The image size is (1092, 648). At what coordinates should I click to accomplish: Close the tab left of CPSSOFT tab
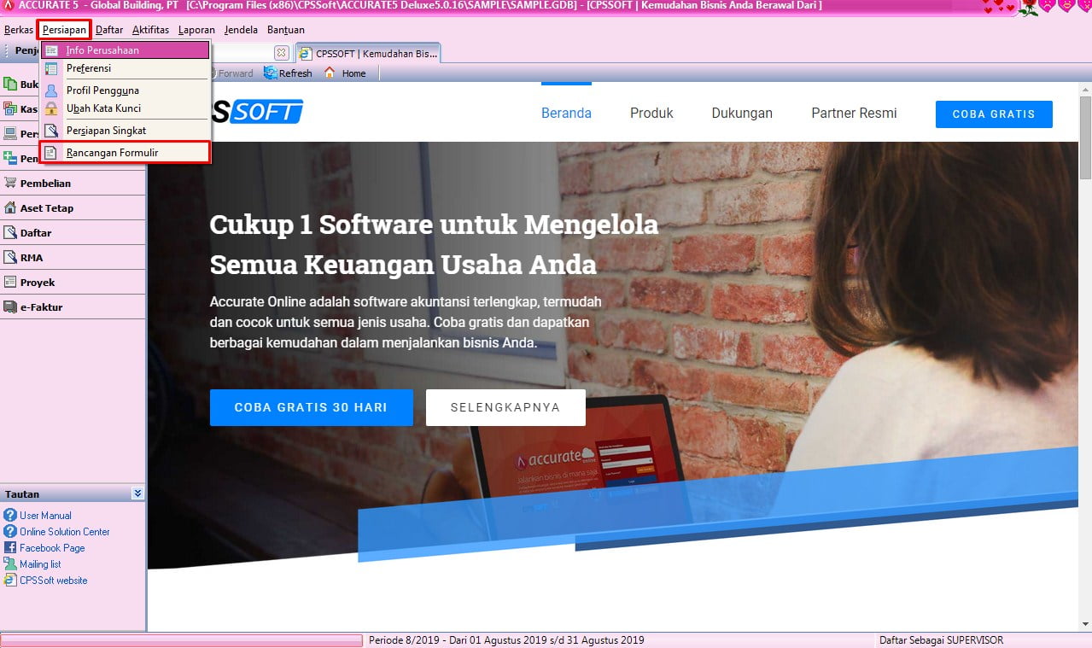(x=281, y=53)
